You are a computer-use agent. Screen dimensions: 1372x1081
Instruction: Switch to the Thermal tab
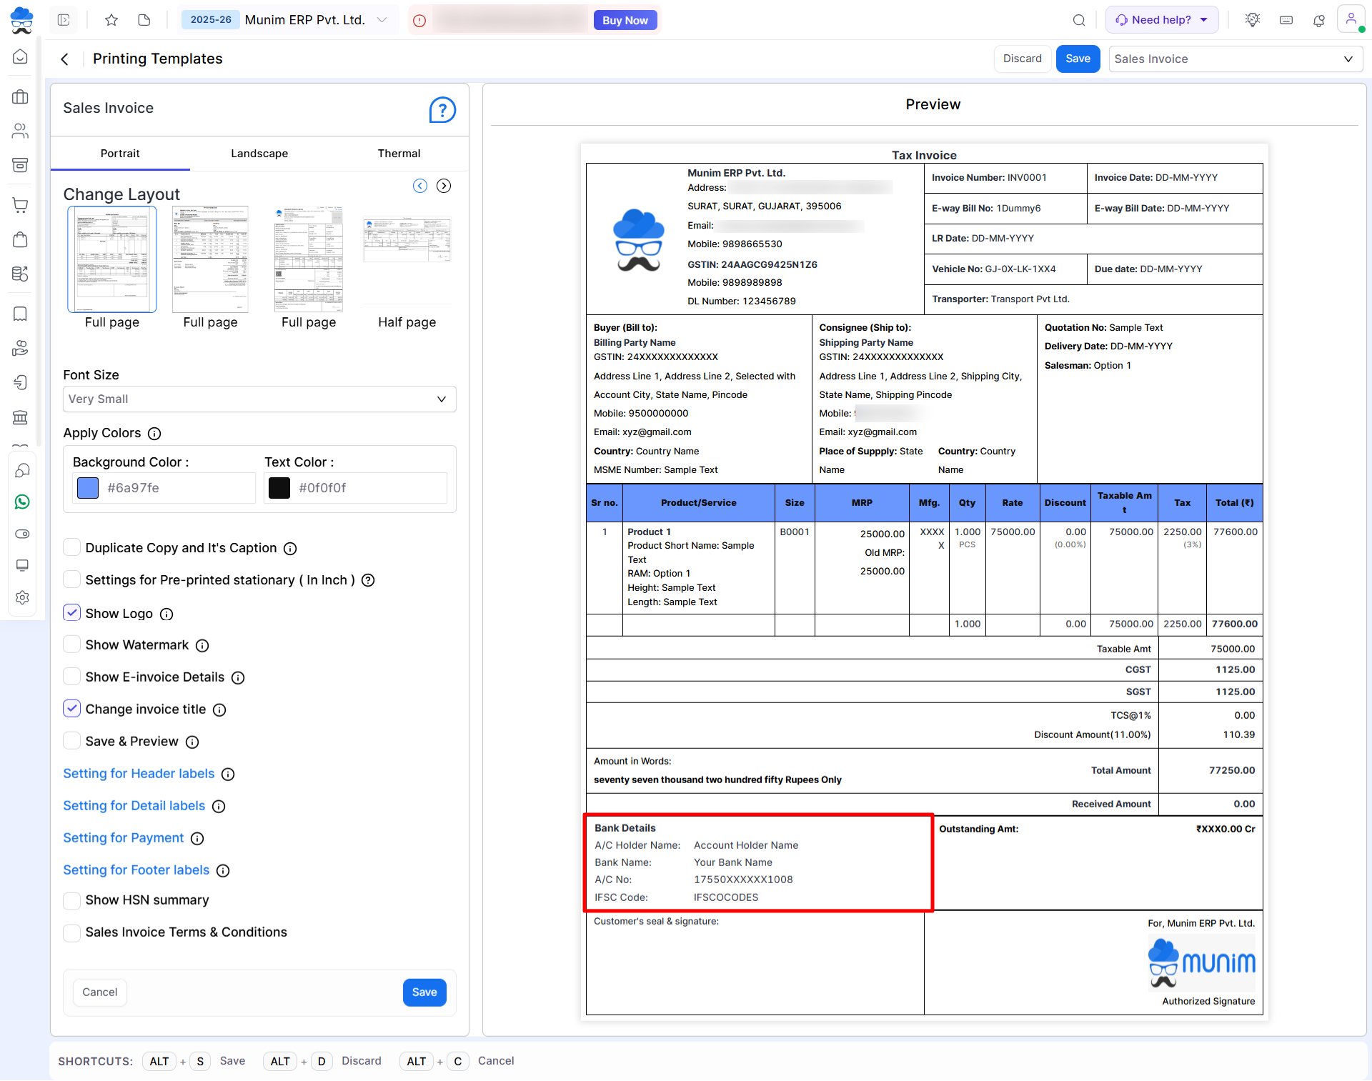(399, 154)
